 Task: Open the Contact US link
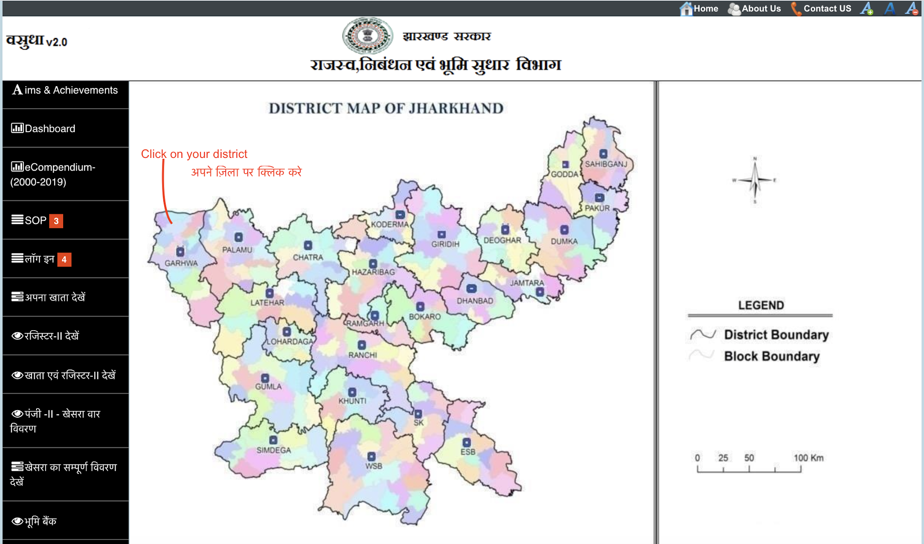tap(821, 9)
